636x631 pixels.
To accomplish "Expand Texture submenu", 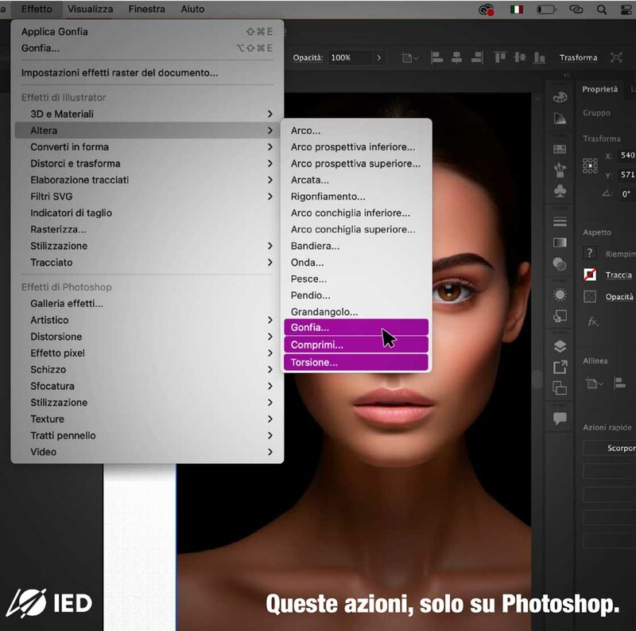I will (148, 419).
